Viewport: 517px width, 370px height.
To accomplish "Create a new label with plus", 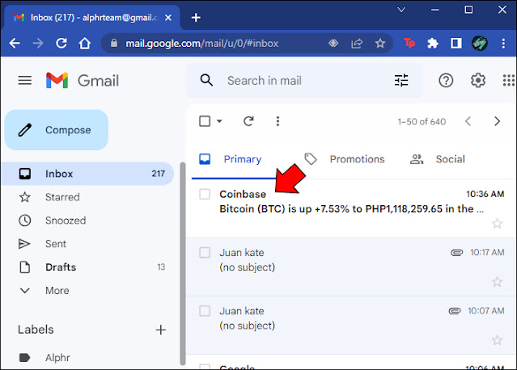I will (x=160, y=330).
